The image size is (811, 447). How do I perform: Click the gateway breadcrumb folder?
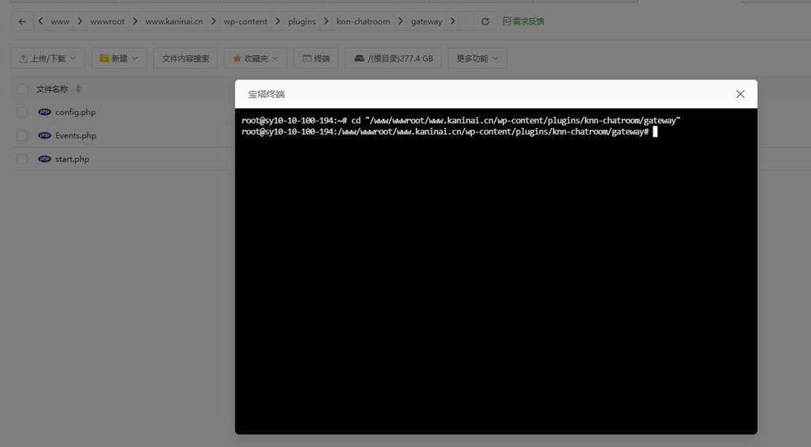coord(427,21)
